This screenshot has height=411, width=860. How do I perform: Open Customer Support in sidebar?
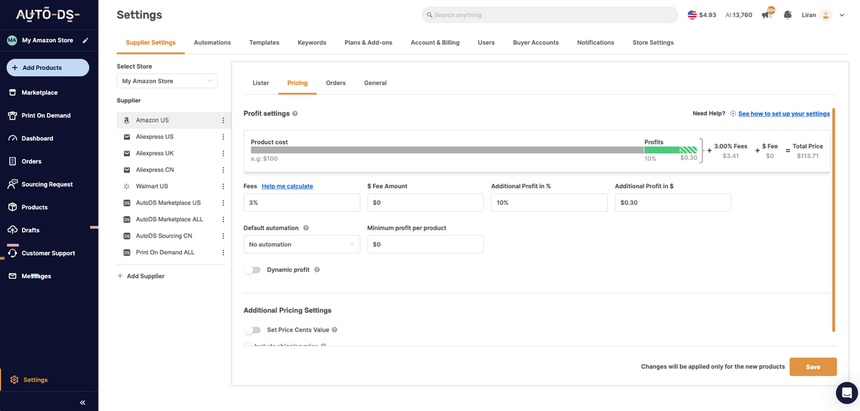pyautogui.click(x=48, y=253)
